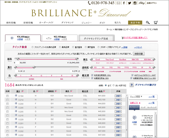The height and width of the screenshot is (138, 169).
Task: Toggle GIAドシェ:GID checkbox
Action: coord(131,78)
